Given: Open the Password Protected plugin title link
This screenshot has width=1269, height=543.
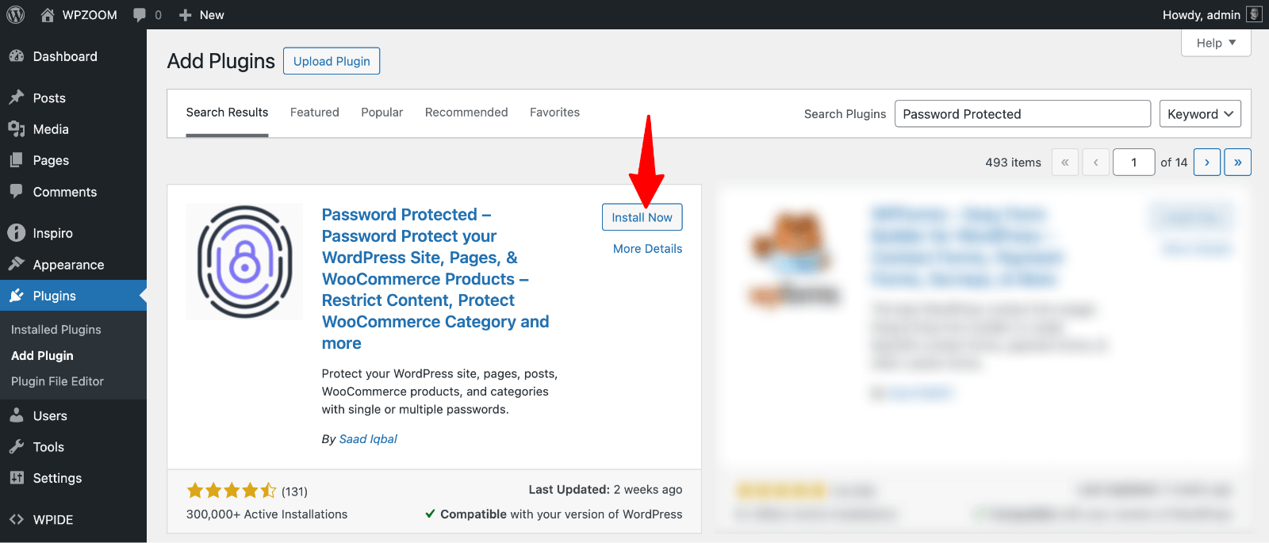Looking at the screenshot, I should [435, 279].
